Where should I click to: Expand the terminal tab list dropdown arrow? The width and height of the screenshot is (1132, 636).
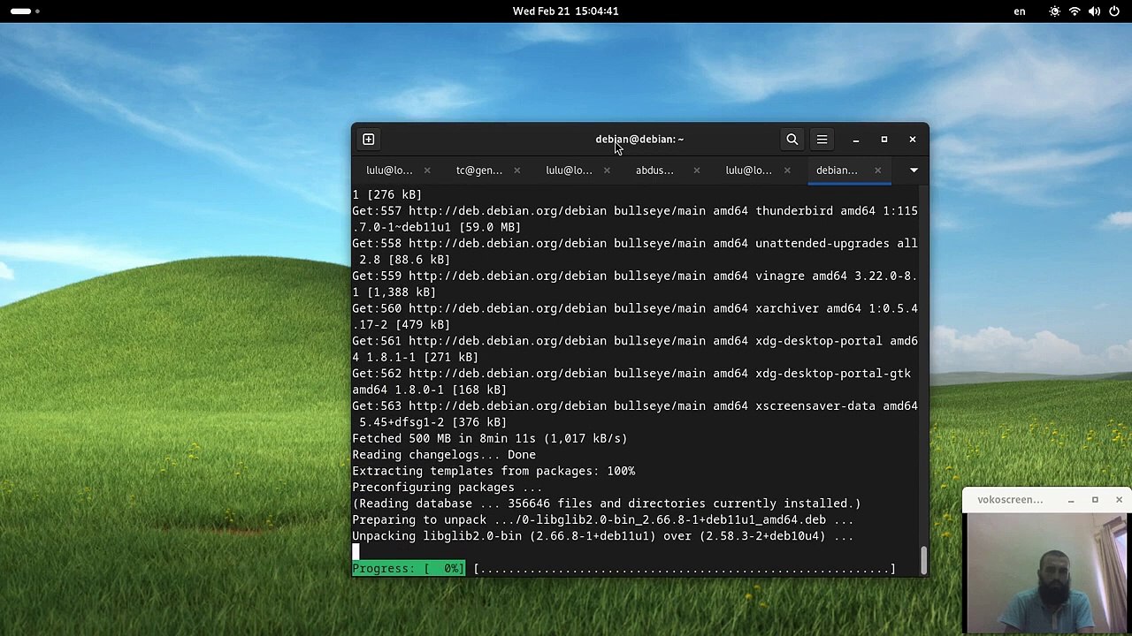pos(914,170)
